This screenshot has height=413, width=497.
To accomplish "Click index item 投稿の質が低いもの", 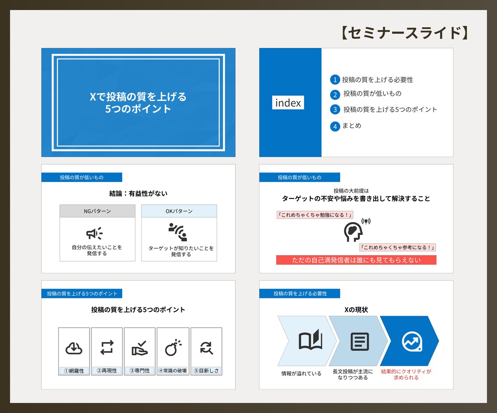I will 372,94.
